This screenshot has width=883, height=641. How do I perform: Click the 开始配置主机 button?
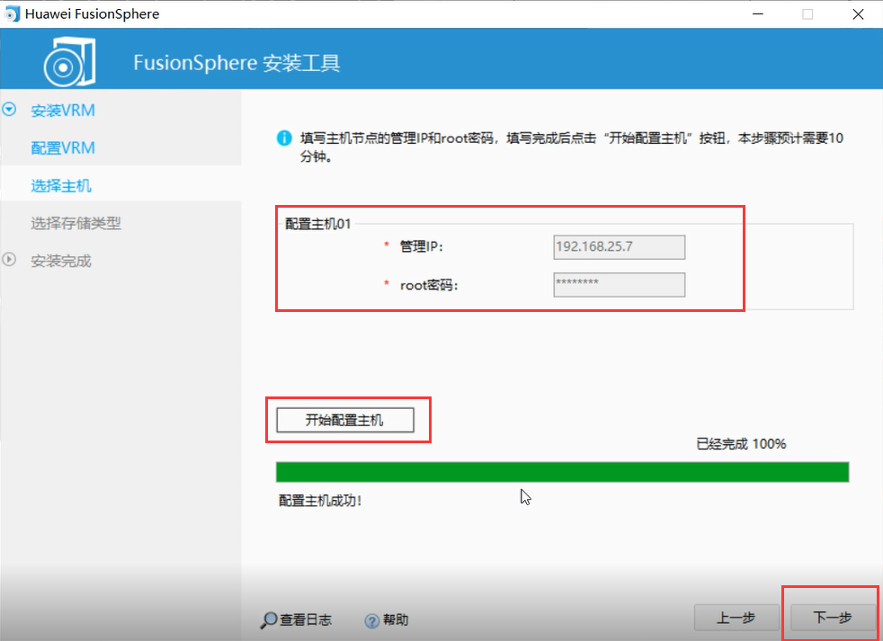click(345, 420)
